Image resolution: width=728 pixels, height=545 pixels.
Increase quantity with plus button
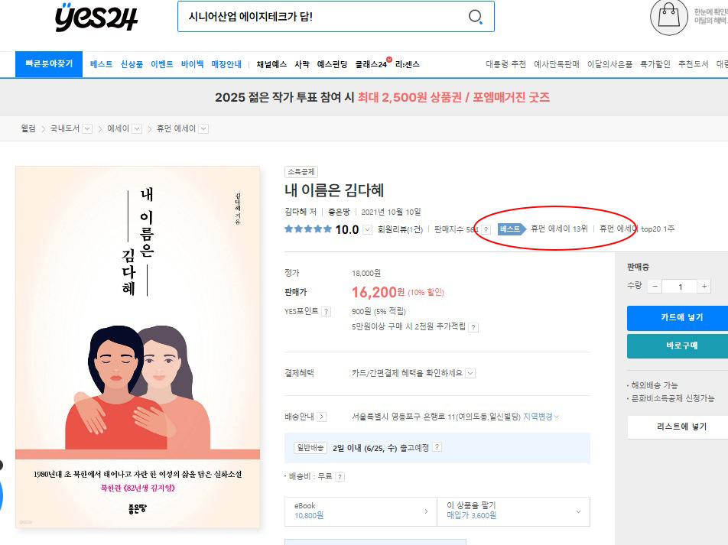point(704,287)
